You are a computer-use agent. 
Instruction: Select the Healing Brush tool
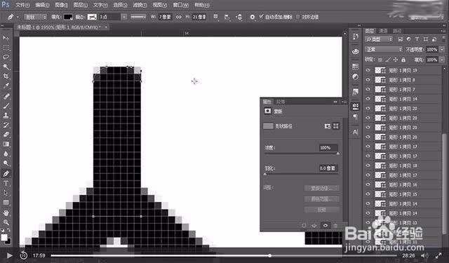6,96
